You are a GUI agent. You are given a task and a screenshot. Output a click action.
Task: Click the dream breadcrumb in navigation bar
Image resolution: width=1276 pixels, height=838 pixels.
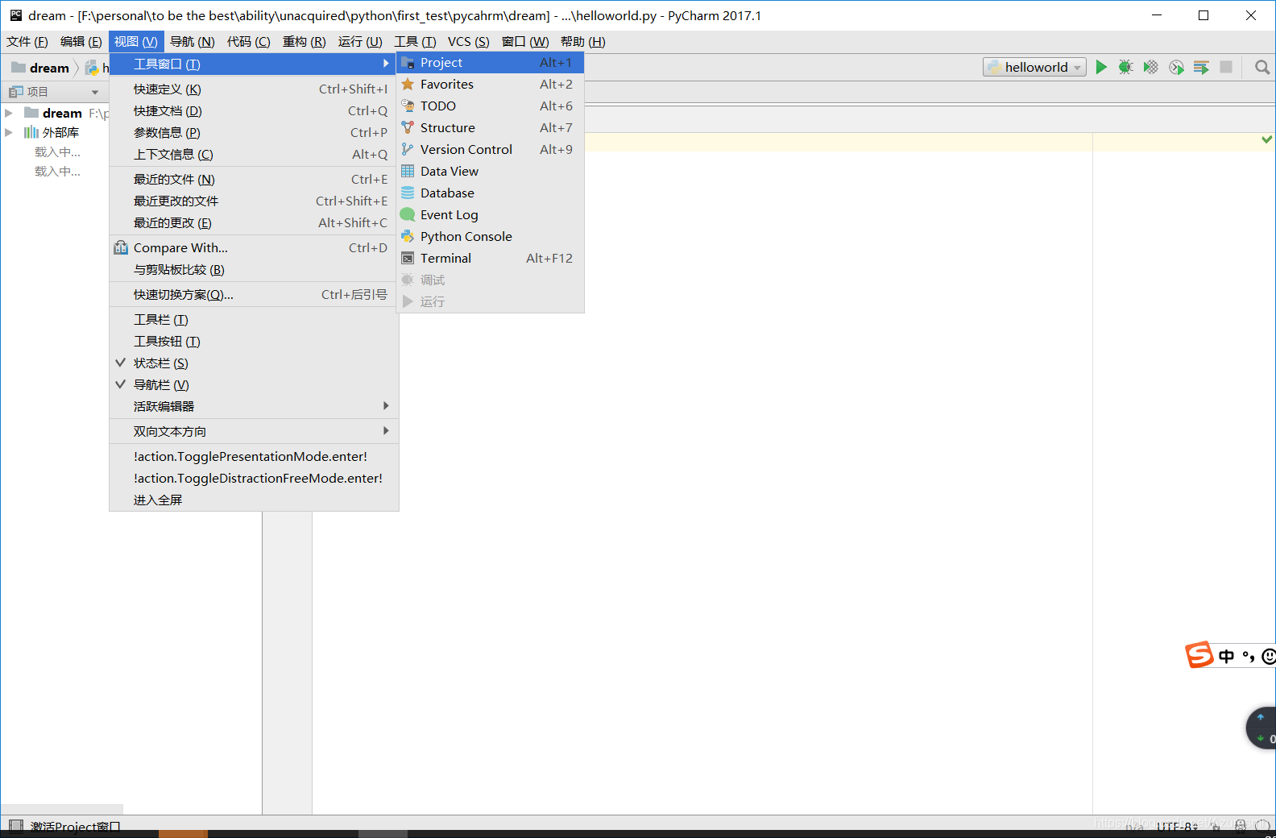tap(40, 68)
